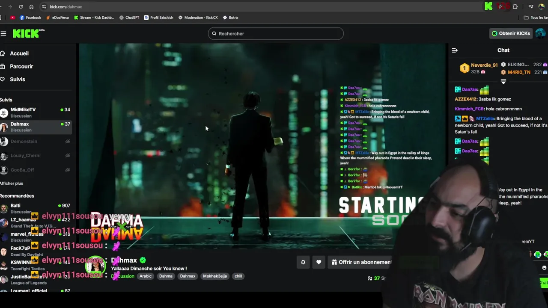Image resolution: width=548 pixels, height=308 pixels.
Task: Open Profil Bakchich bookmark
Action: point(158,18)
